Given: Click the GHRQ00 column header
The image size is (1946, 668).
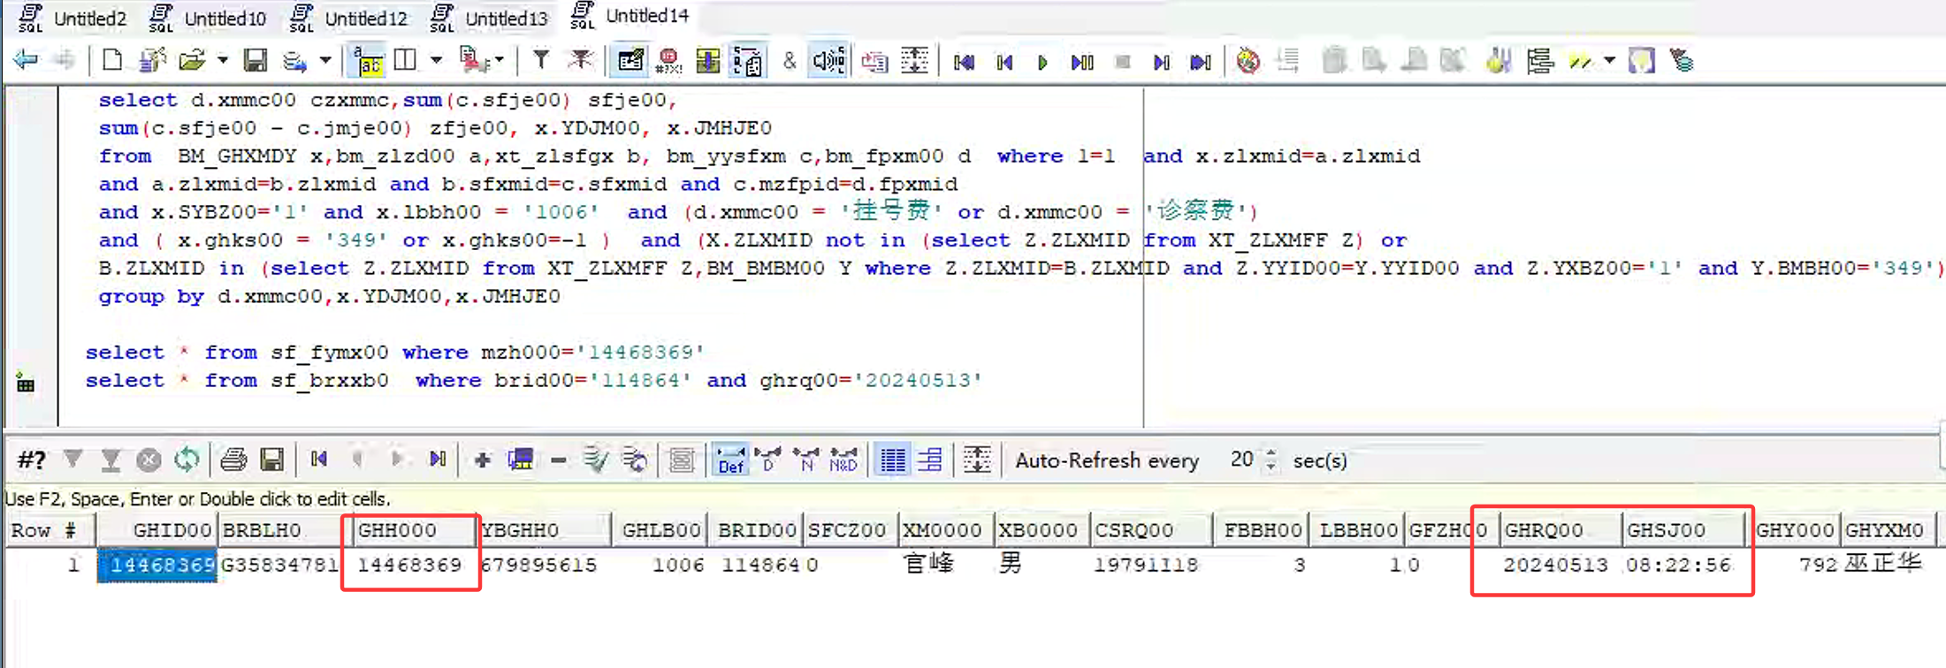Looking at the screenshot, I should tap(1561, 530).
